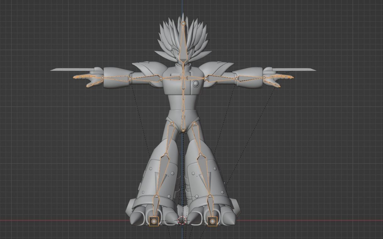Select the forearm bone on screen-left arm
Image resolution: width=383 pixels, height=239 pixels.
pos(116,78)
